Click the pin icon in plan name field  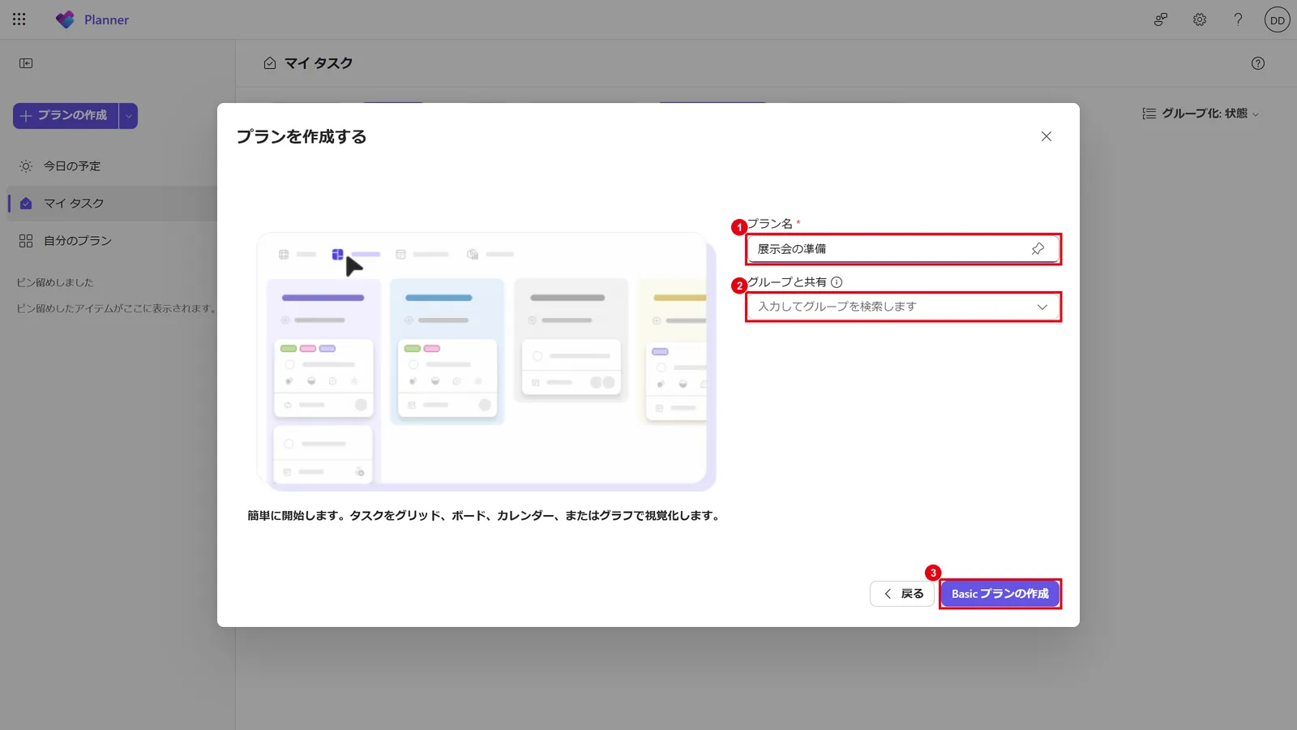[1038, 249]
